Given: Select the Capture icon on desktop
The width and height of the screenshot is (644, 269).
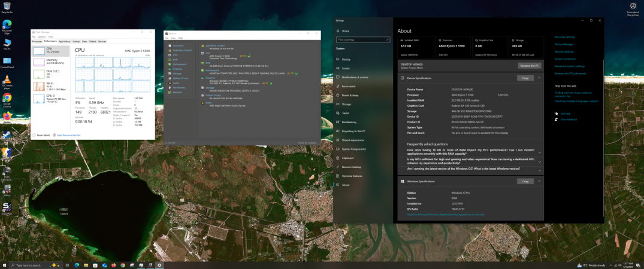Looking at the screenshot, I should [64, 210].
